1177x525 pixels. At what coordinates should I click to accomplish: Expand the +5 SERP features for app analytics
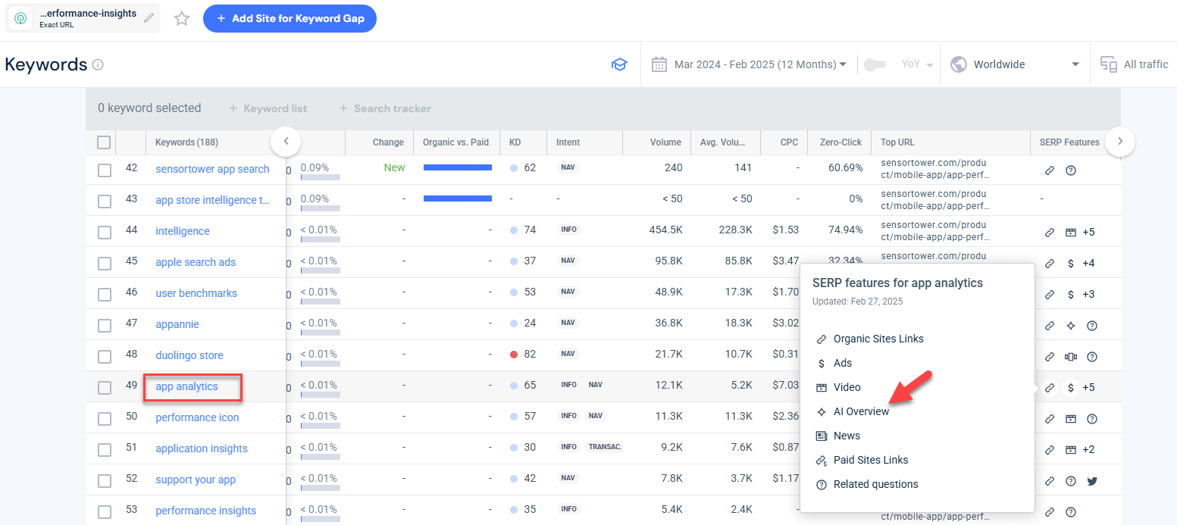pos(1088,387)
